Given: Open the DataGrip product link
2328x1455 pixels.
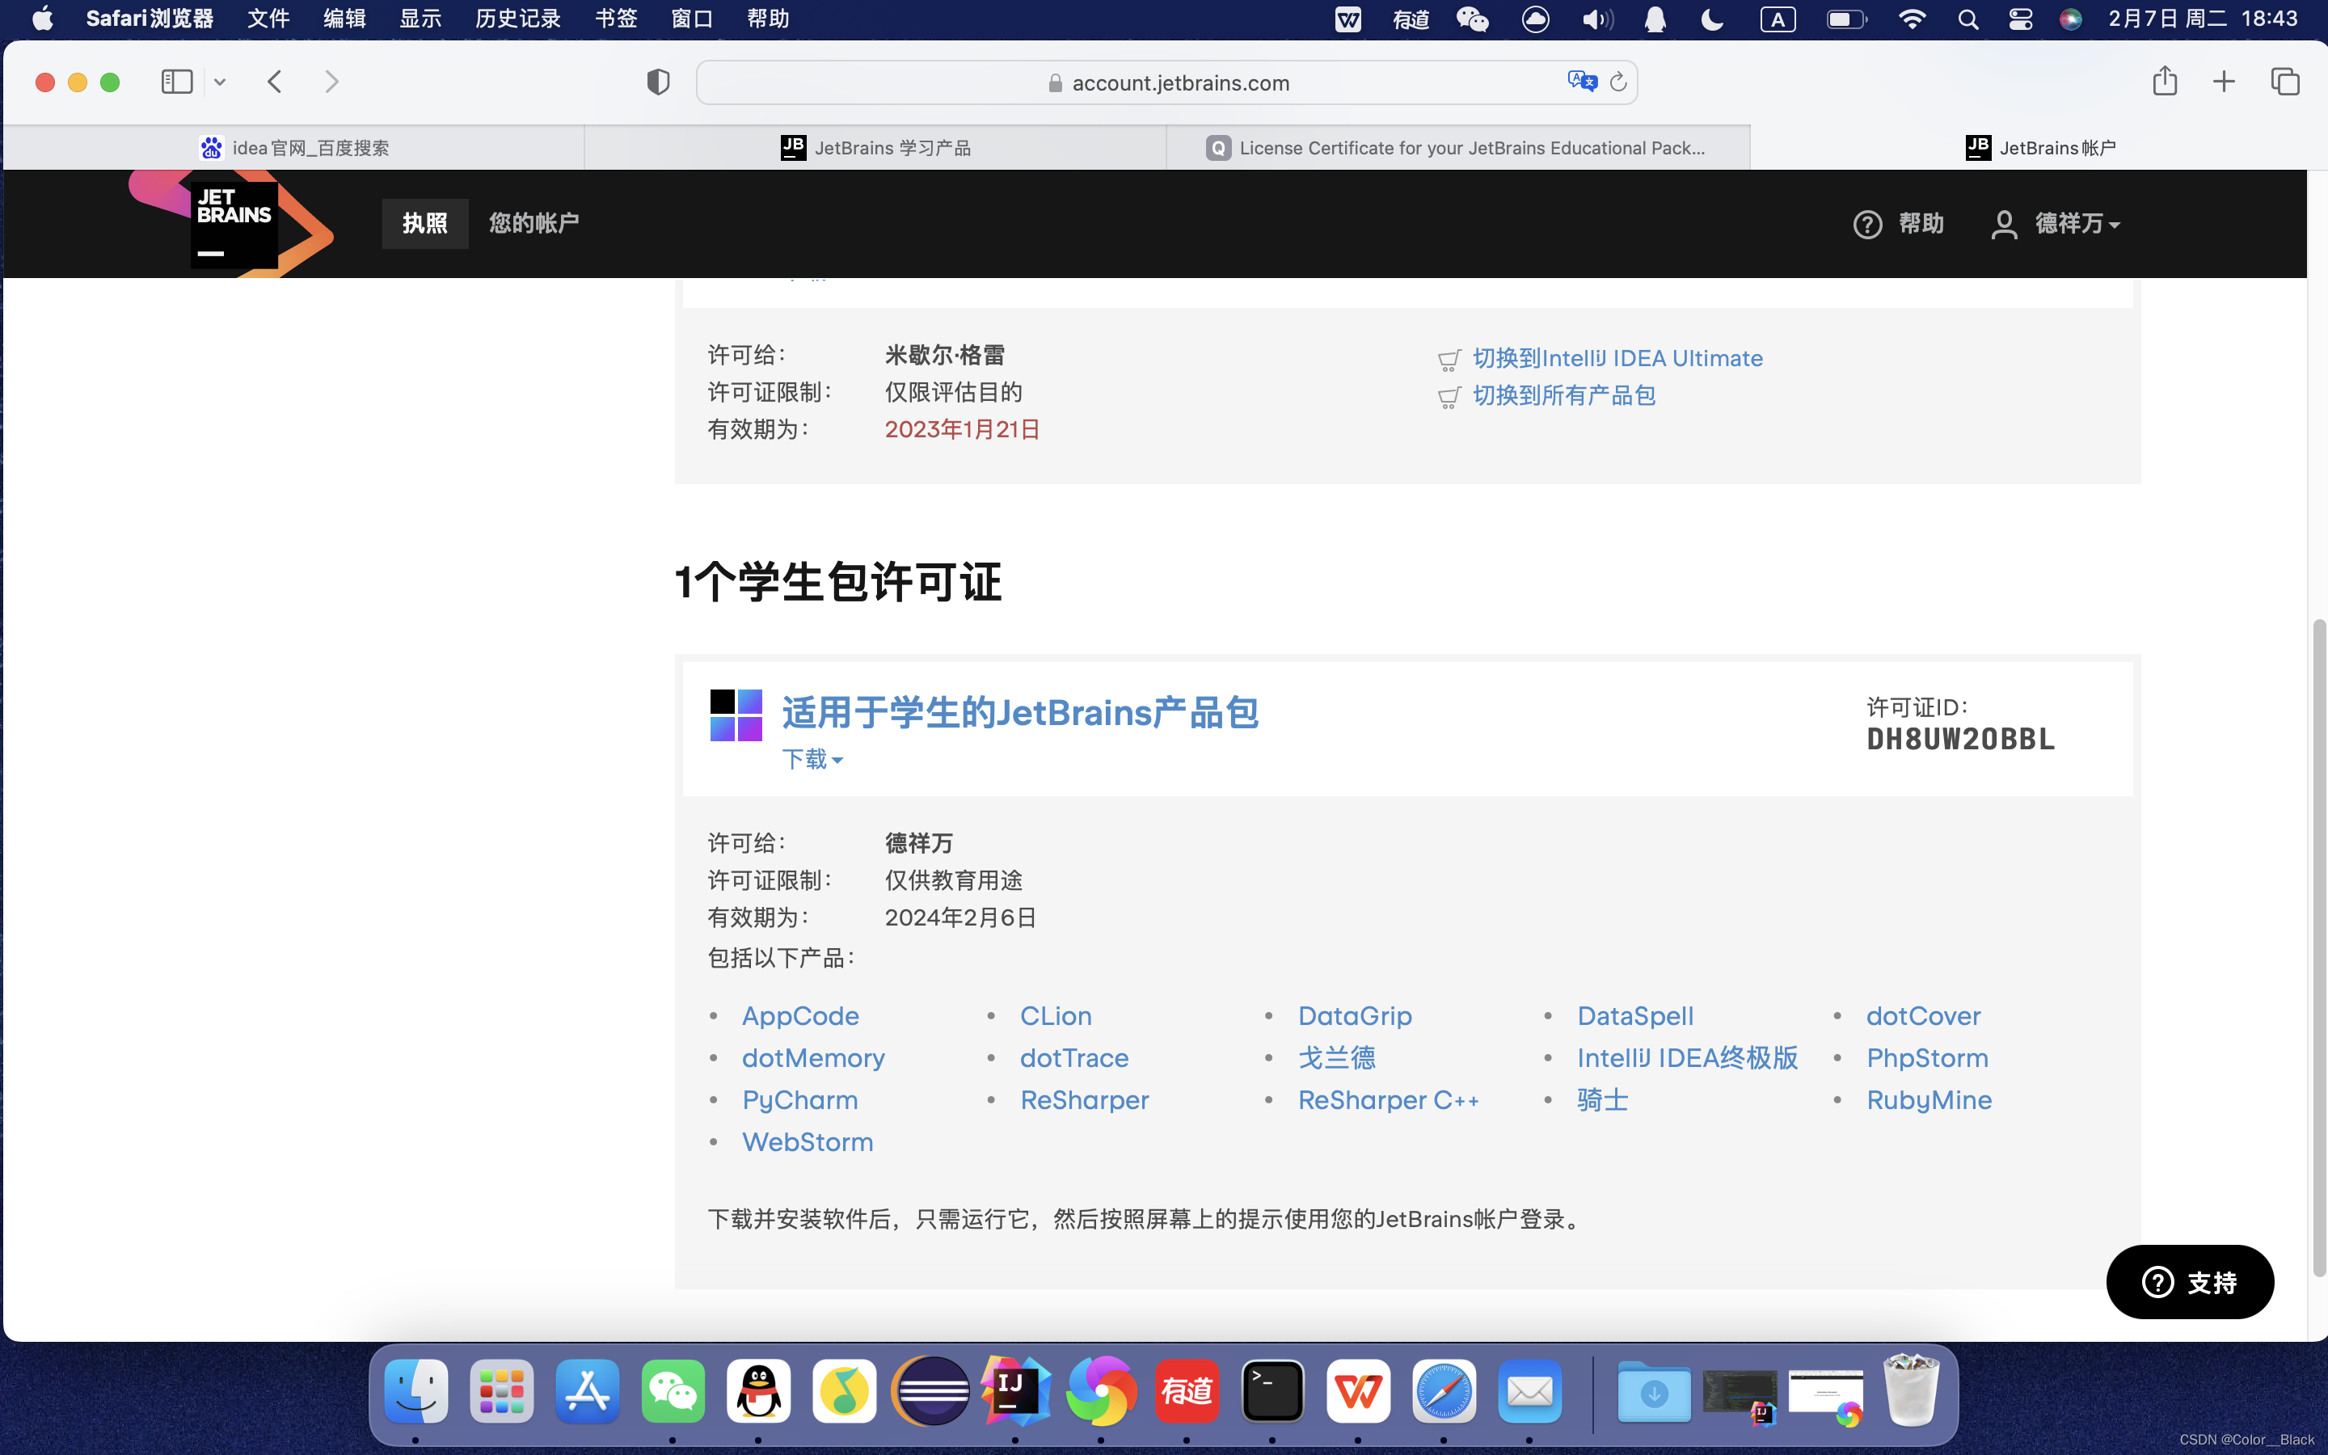Looking at the screenshot, I should pyautogui.click(x=1355, y=1016).
